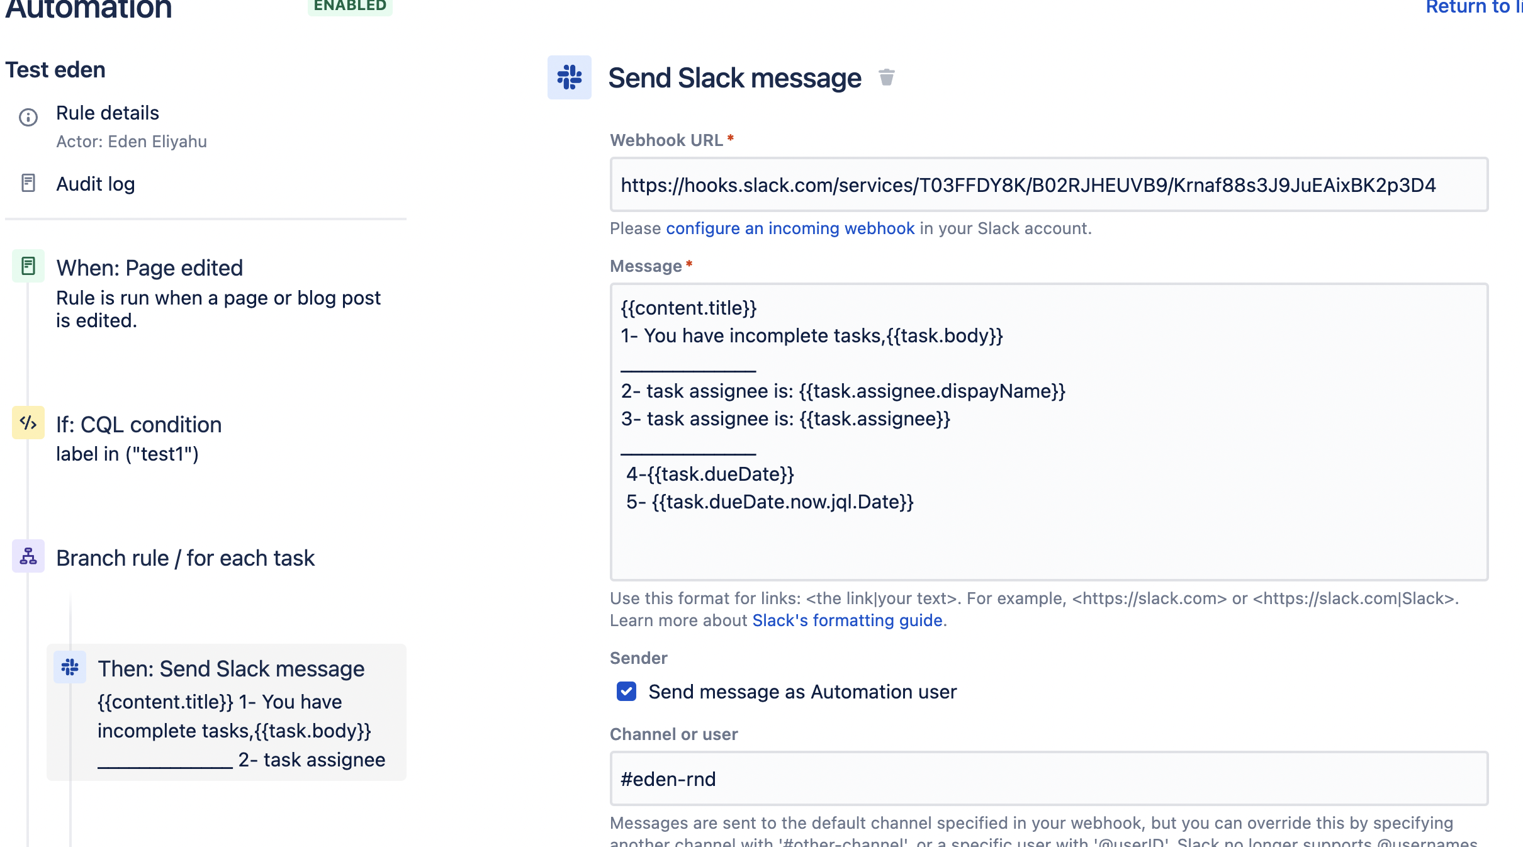1523x847 pixels.
Task: Click the Slack icon on the Then branch card
Action: (x=70, y=668)
